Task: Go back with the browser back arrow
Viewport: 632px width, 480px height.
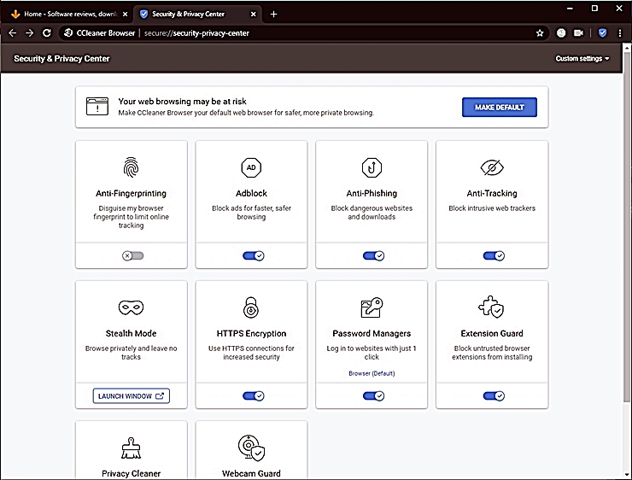Action: [13, 33]
